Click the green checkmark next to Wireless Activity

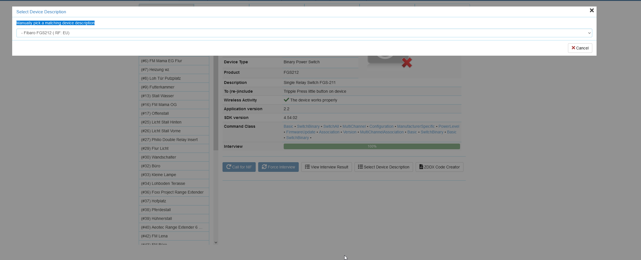pos(286,100)
